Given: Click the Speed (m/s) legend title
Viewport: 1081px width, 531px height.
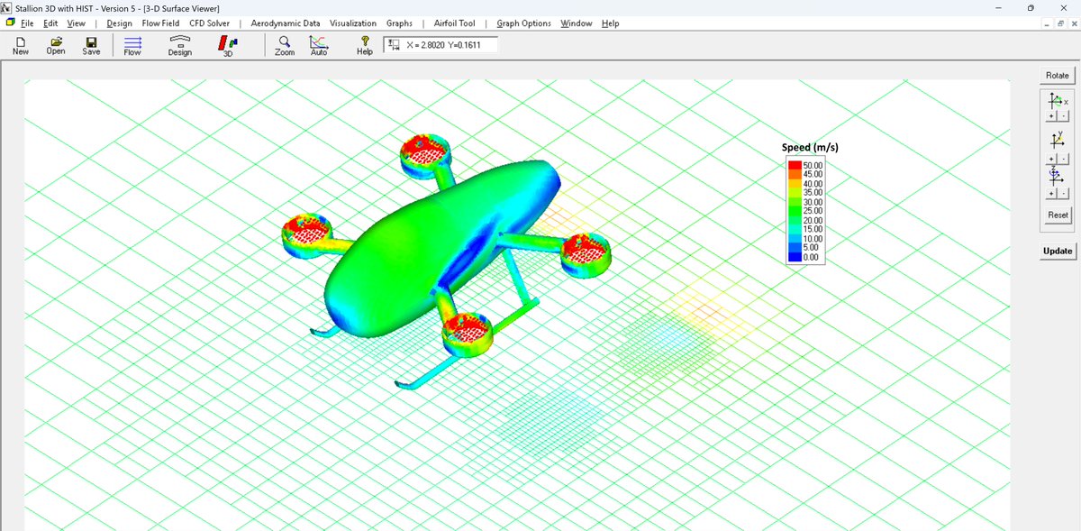Looking at the screenshot, I should point(811,147).
